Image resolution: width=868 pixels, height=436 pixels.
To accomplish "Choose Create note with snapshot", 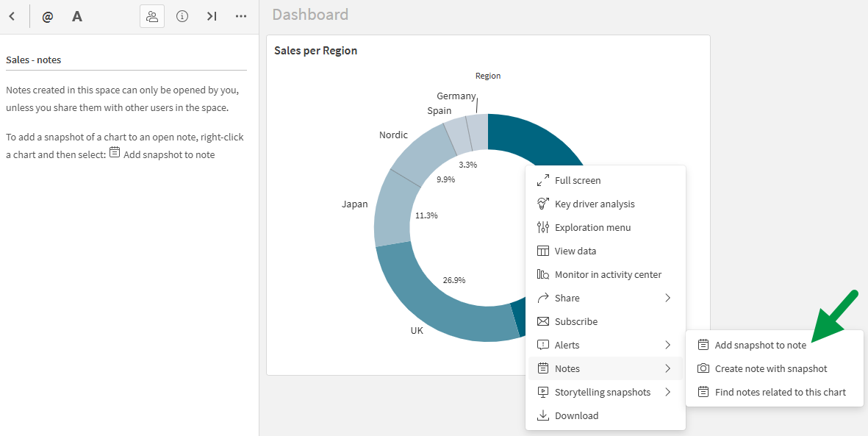I will [770, 368].
